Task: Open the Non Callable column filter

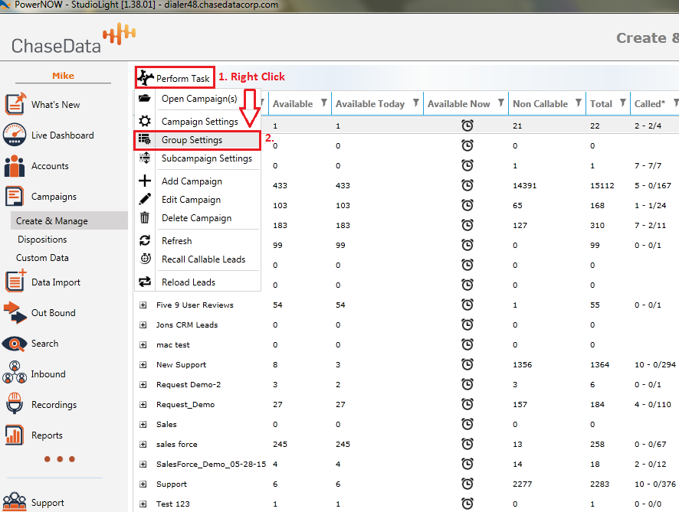Action: pos(579,103)
